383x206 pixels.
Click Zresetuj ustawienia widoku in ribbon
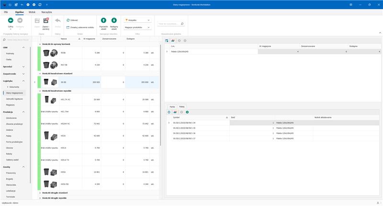(81, 27)
